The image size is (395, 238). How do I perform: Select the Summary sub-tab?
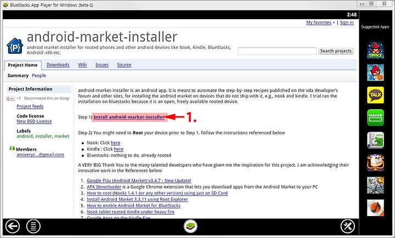[x=18, y=76]
